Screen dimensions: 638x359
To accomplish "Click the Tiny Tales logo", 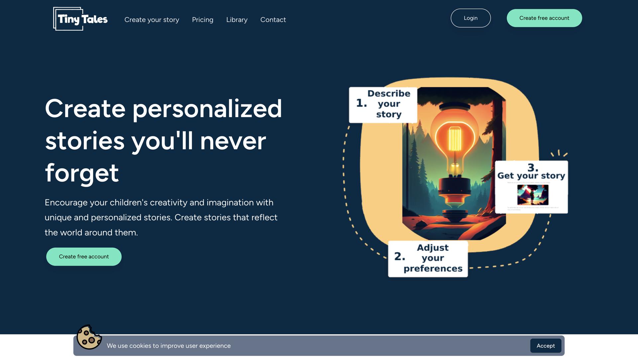I will click(x=80, y=19).
